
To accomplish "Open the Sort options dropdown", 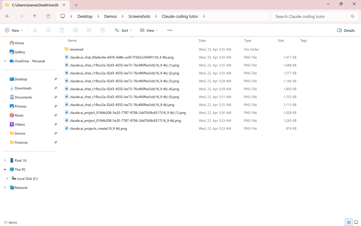I will pos(123,30).
